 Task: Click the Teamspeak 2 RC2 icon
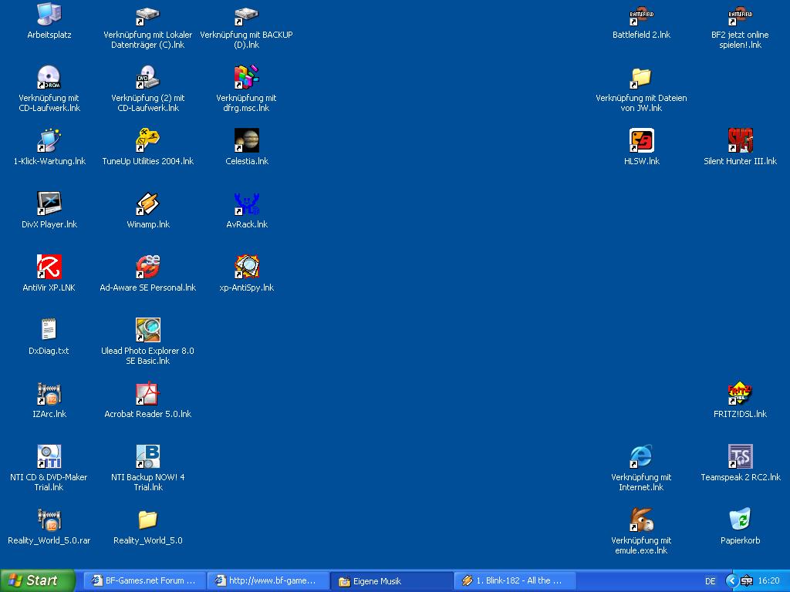[x=740, y=457]
